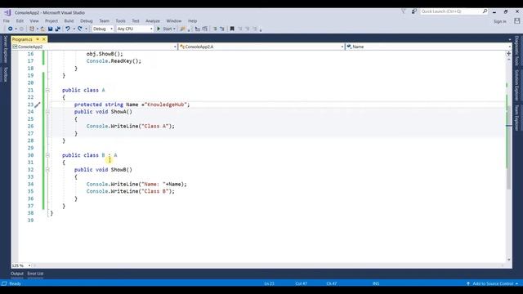Click the Send Feedback icon

coord(414,11)
